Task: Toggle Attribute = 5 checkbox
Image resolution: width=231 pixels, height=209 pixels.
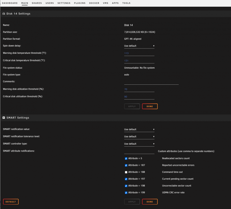Action: pos(126,159)
